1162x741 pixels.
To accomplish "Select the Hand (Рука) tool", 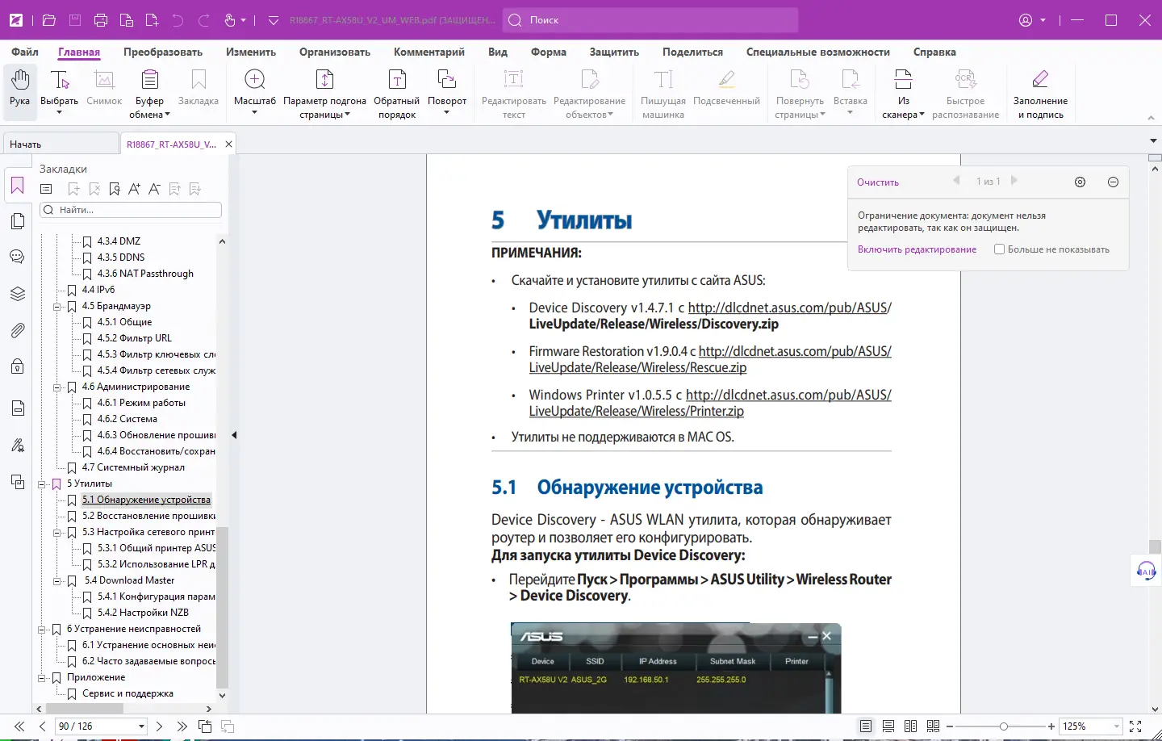I will 20,87.
